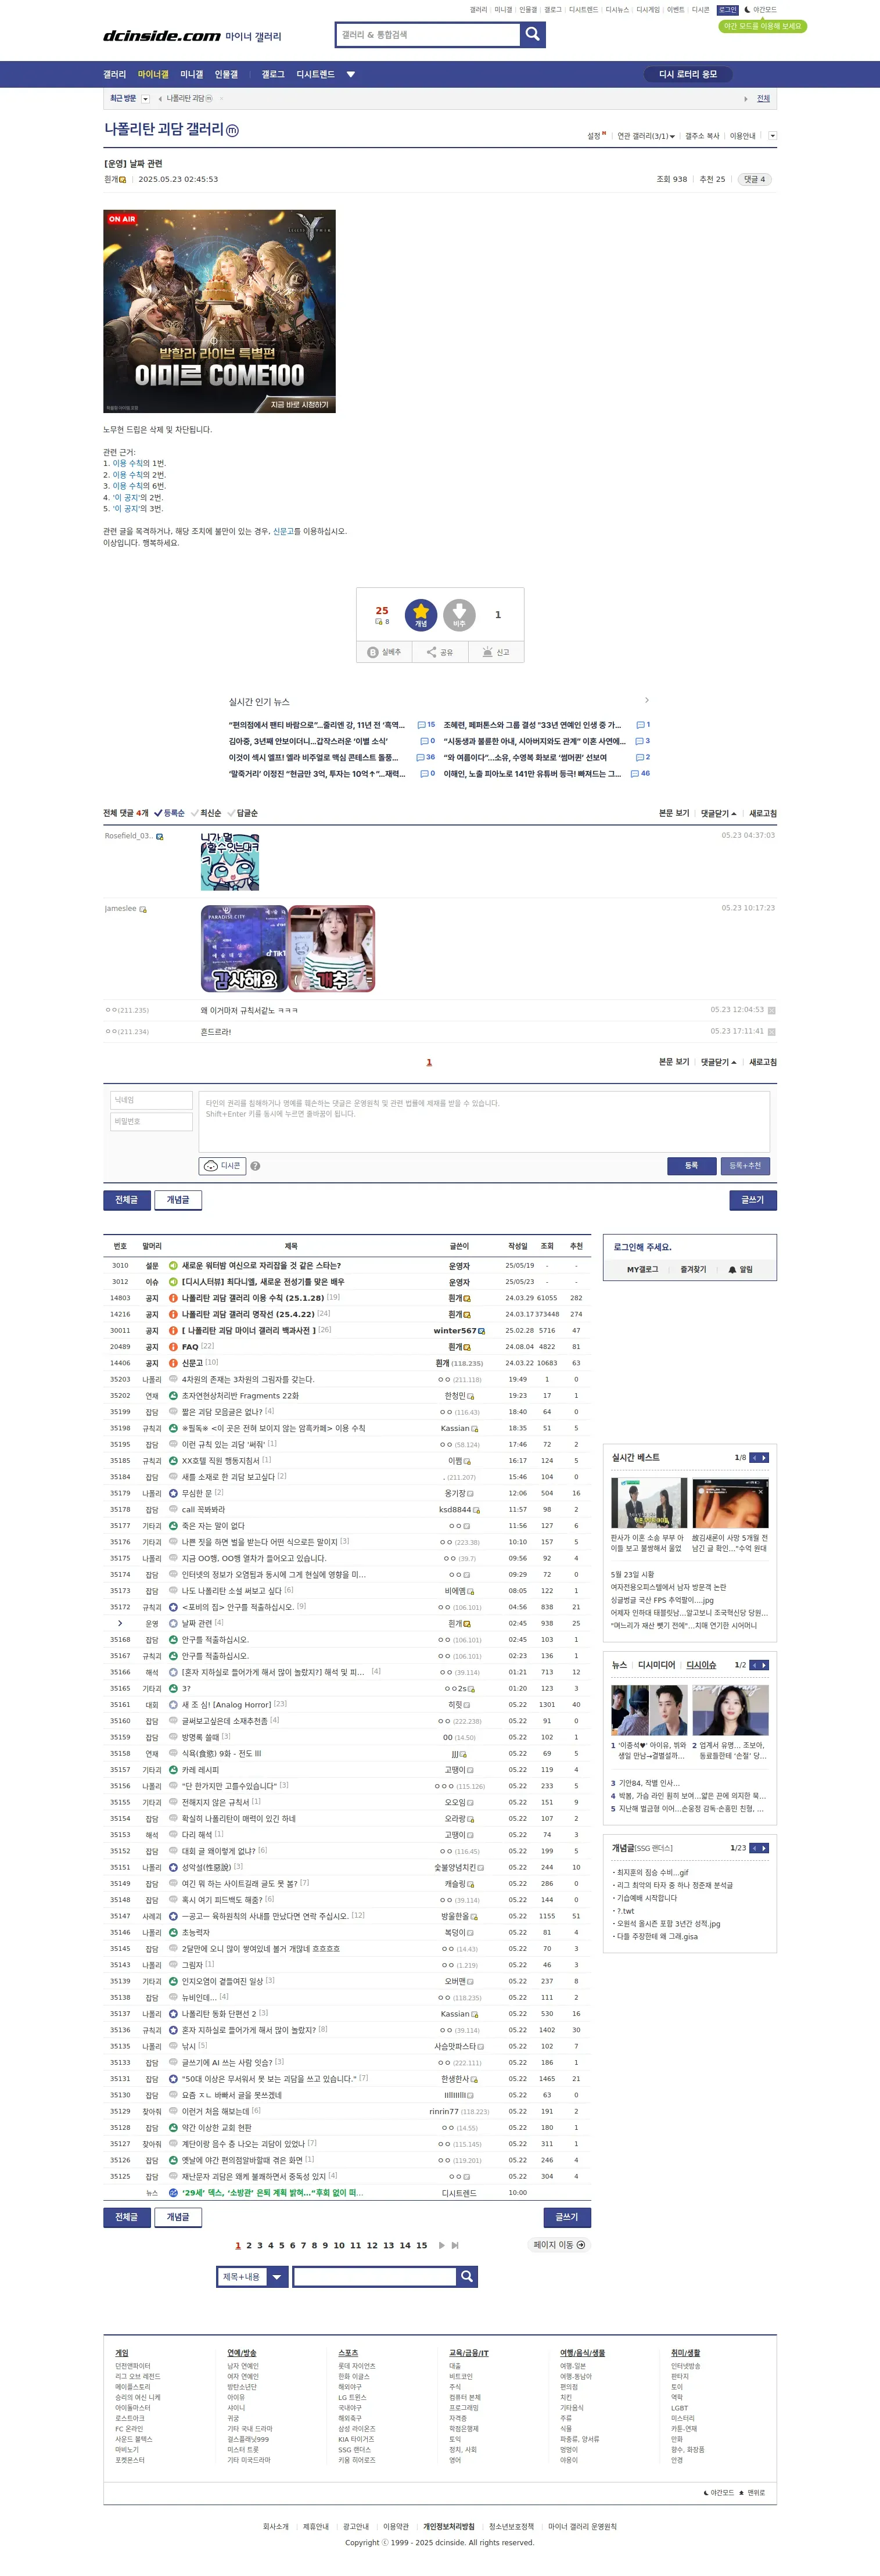The width and height of the screenshot is (880, 2576).
Task: Click the 페이지 이동 page jump button
Action: [559, 2245]
